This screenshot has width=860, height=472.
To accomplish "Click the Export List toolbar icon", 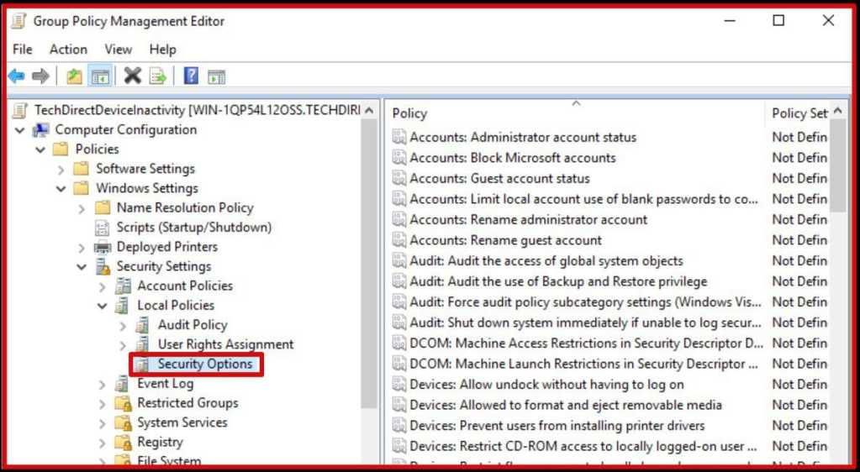I will click(157, 76).
